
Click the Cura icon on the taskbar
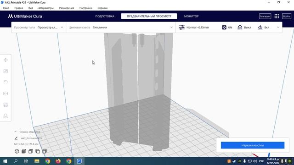79,161
